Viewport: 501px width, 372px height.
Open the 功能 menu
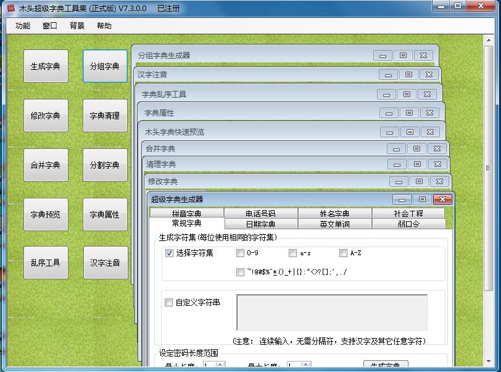tap(23, 26)
